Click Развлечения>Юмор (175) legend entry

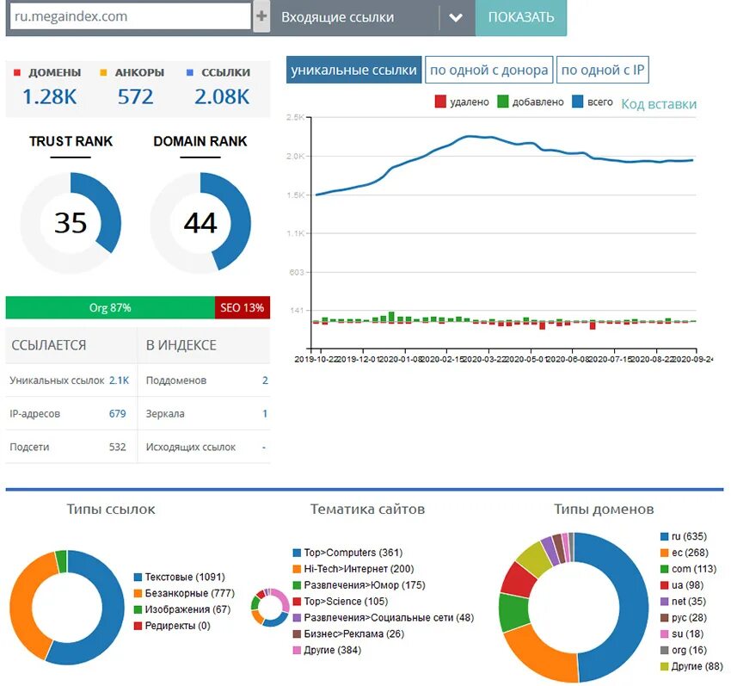(359, 585)
